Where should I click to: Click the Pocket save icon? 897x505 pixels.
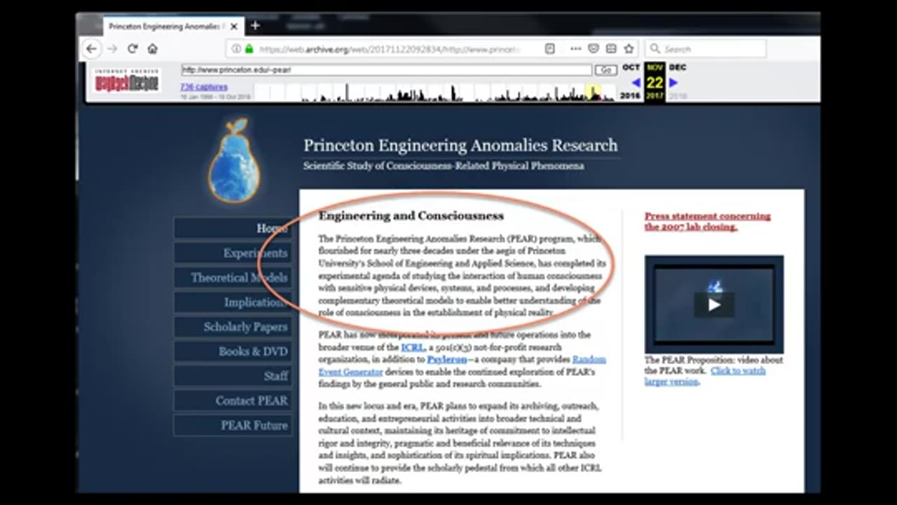pos(594,49)
